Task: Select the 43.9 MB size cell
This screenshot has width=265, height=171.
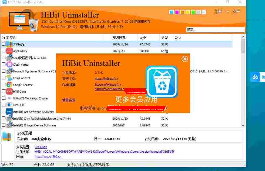Action: 145,119
